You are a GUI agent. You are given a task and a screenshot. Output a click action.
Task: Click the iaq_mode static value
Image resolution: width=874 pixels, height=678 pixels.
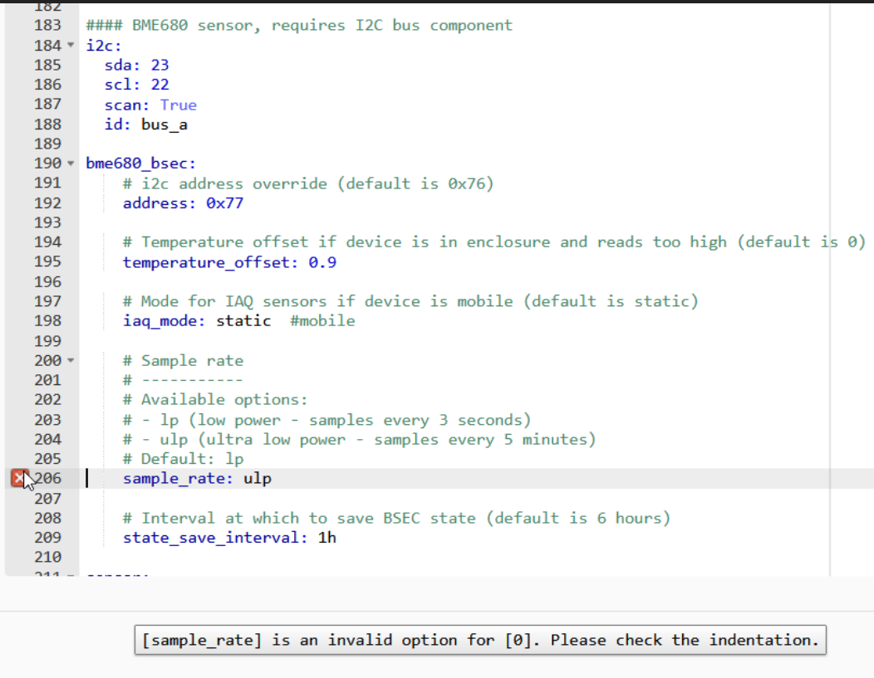pyautogui.click(x=243, y=320)
